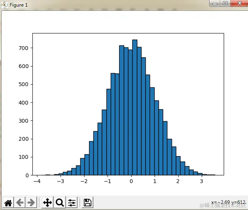
Task: Click the Figure 1 window icon
Action: click(x=4, y=5)
